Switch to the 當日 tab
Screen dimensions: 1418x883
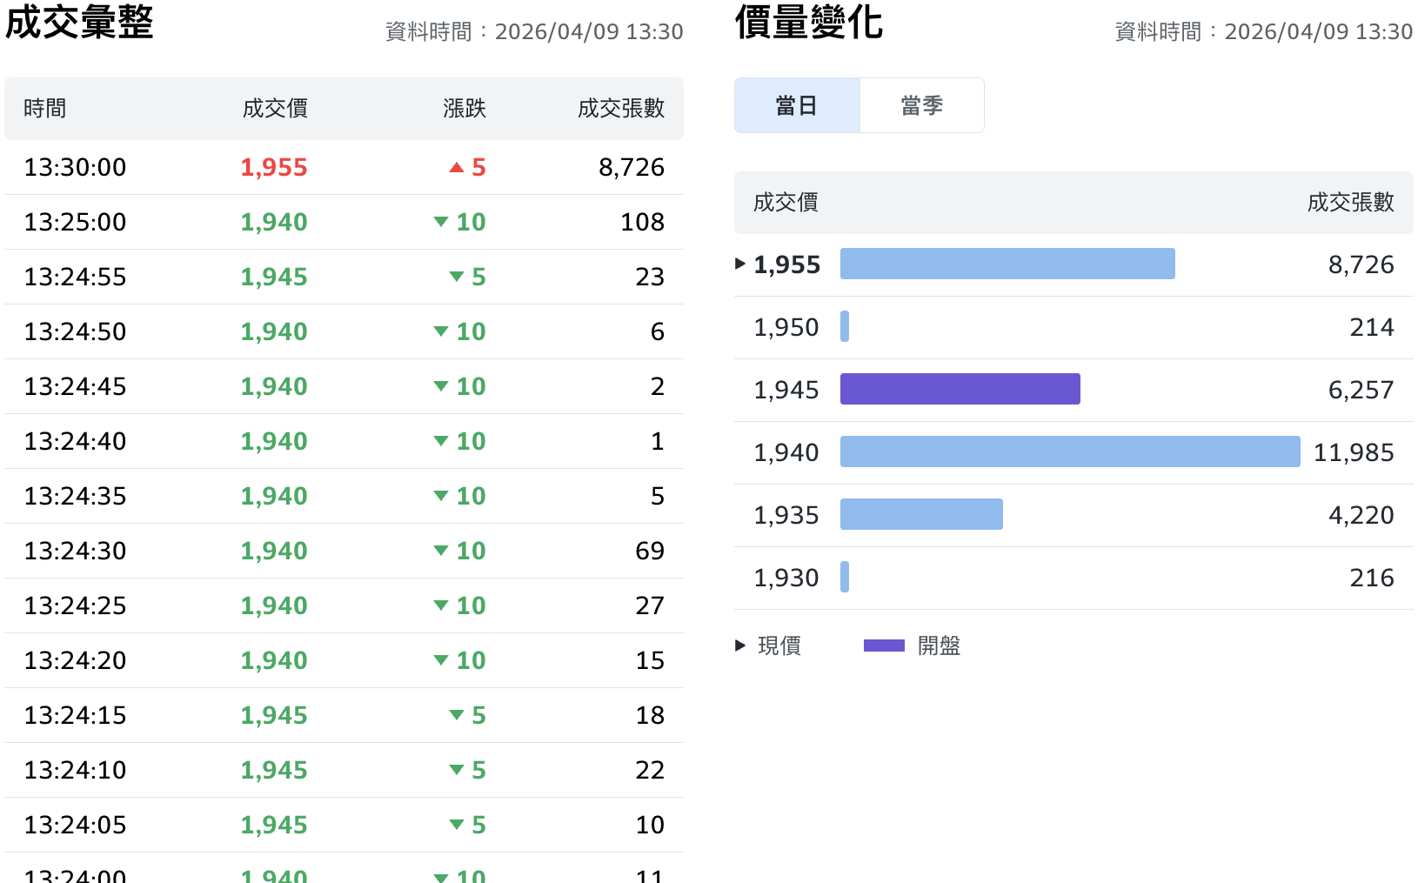(x=796, y=105)
